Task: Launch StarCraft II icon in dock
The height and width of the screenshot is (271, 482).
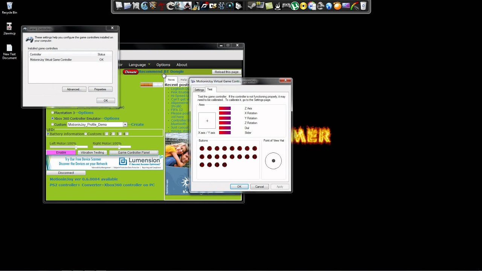Action: (221, 6)
